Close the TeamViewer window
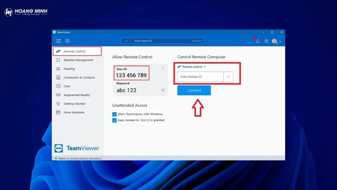337x190 pixels. tap(281, 32)
